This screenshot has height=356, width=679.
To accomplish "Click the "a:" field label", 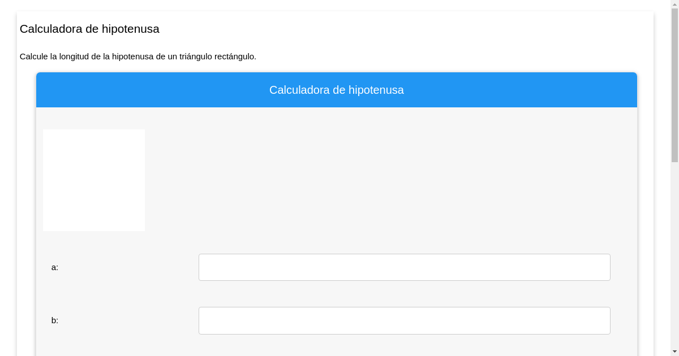I will 55,267.
